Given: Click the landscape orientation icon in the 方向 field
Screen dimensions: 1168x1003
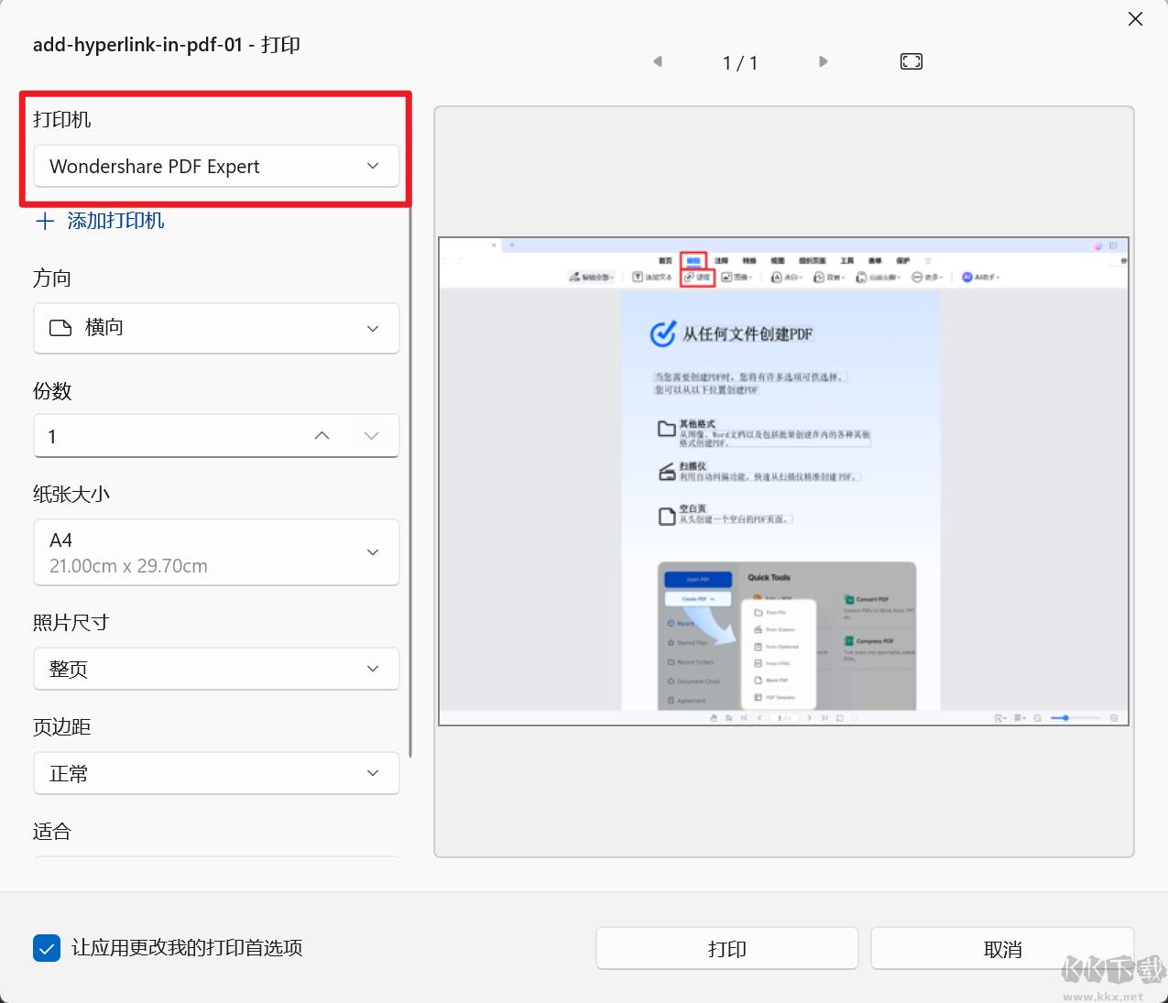Looking at the screenshot, I should 58,328.
